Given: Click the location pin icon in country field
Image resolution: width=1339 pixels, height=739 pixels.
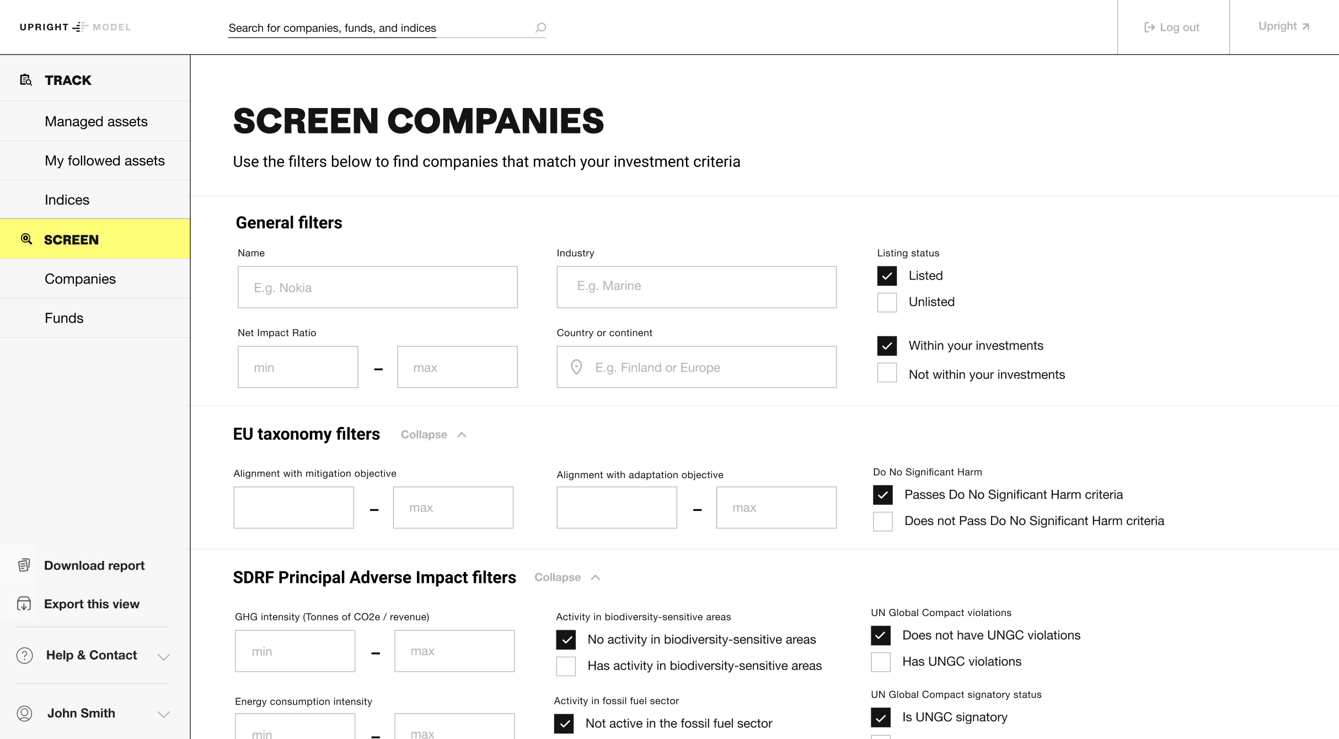Looking at the screenshot, I should coord(576,367).
